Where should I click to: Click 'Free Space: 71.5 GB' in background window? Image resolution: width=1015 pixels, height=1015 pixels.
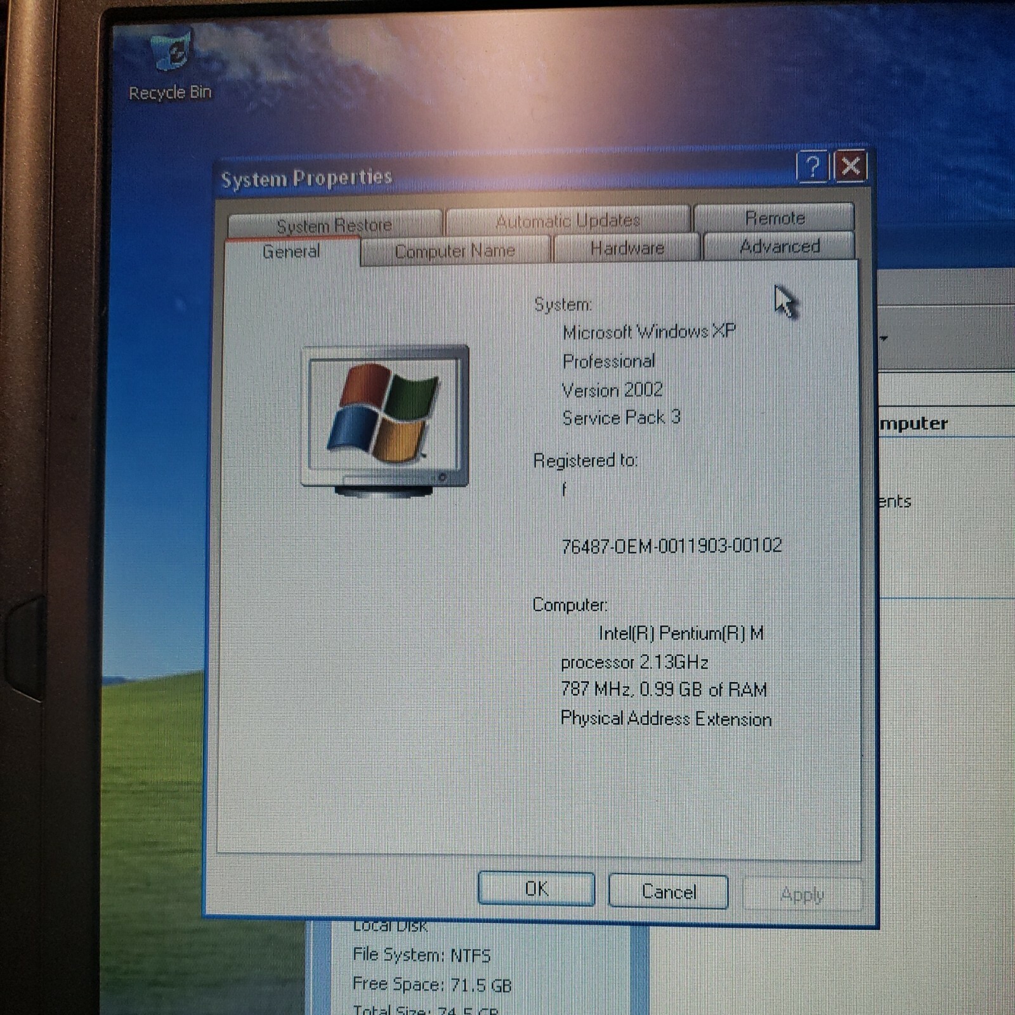[432, 985]
